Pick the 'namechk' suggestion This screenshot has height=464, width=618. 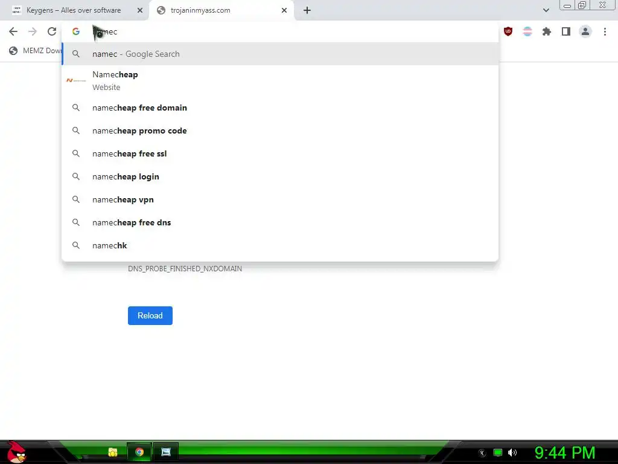280,245
